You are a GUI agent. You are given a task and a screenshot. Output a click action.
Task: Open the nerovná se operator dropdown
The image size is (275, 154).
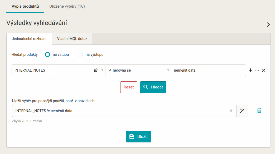(x=138, y=70)
